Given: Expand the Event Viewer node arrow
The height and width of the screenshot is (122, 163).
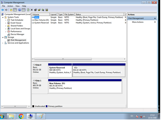Looking at the screenshot, I should point(6,23).
